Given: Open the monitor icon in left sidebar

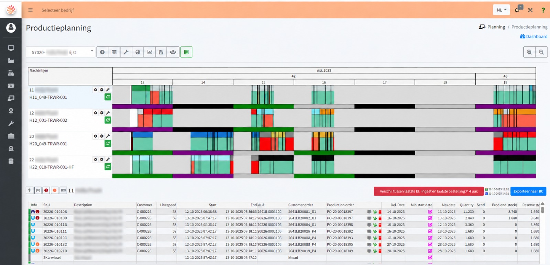Looking at the screenshot, I should coord(11,48).
